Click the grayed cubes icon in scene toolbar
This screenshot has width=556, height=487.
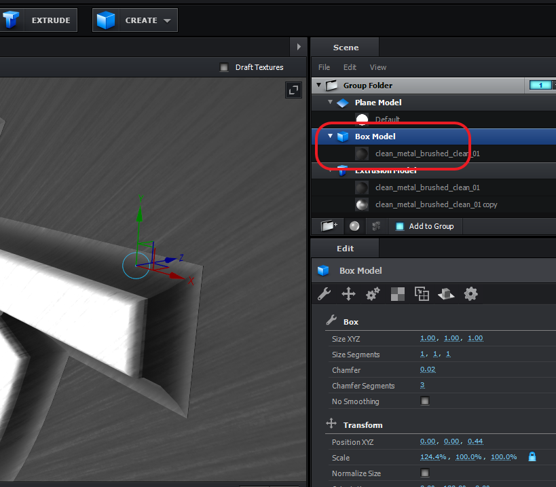[376, 226]
